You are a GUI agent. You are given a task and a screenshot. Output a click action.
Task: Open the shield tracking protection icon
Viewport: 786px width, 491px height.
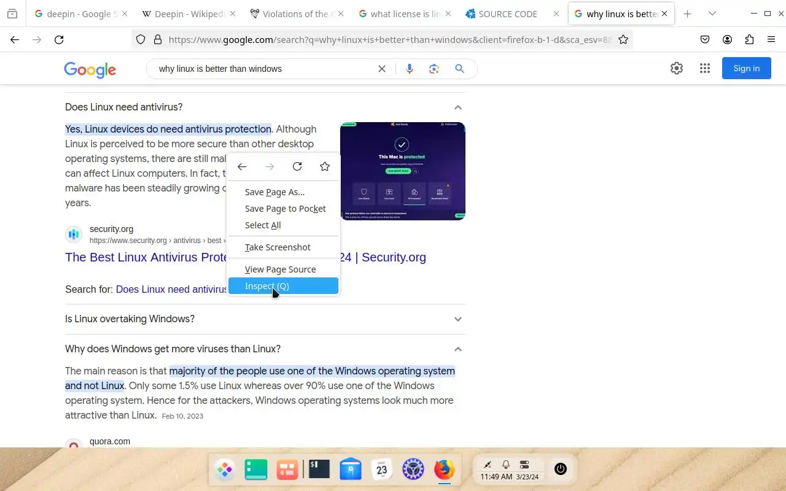coord(141,39)
